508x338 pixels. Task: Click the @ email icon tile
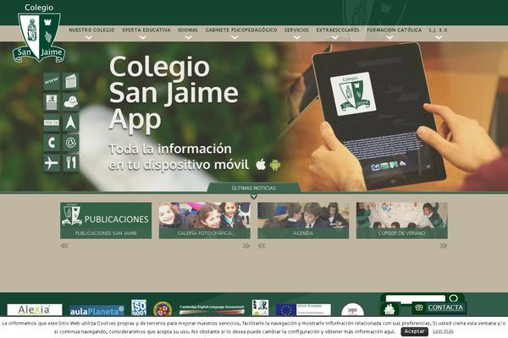click(x=70, y=143)
